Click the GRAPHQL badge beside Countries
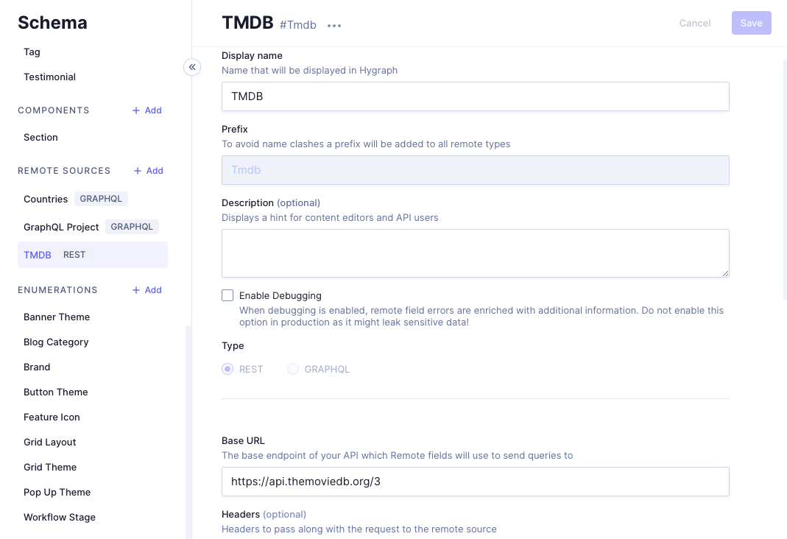The width and height of the screenshot is (787, 539). [x=101, y=199]
